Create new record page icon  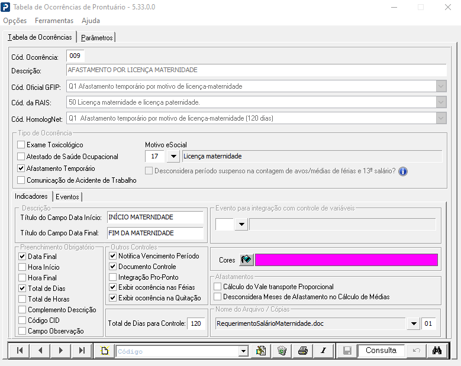pos(105,351)
